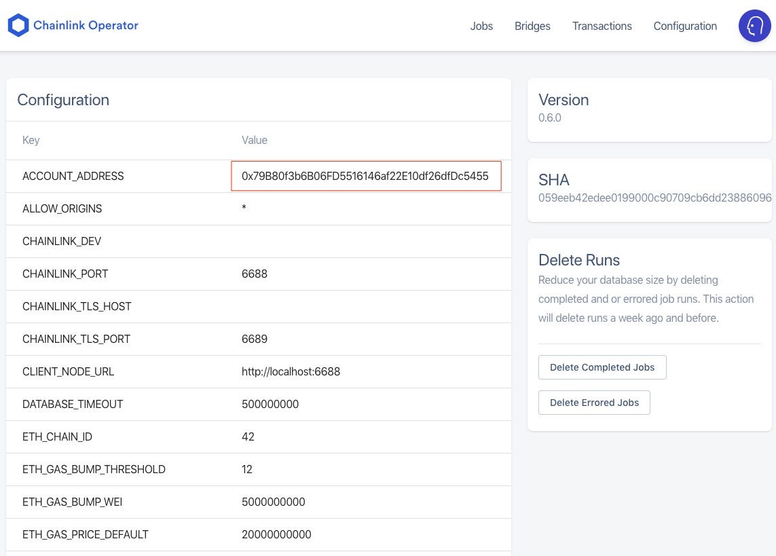The width and height of the screenshot is (776, 556).
Task: Click the account address value 0x79B80f3b...
Action: tap(365, 176)
